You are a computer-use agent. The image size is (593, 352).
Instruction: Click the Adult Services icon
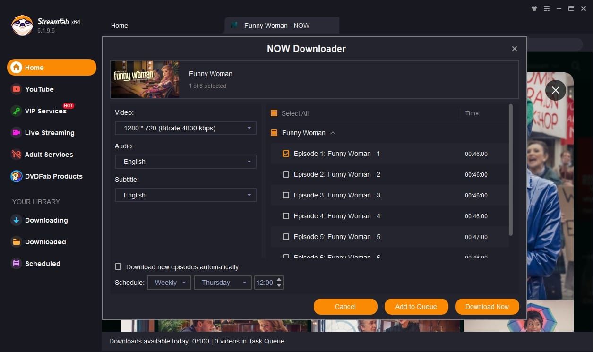(x=17, y=155)
